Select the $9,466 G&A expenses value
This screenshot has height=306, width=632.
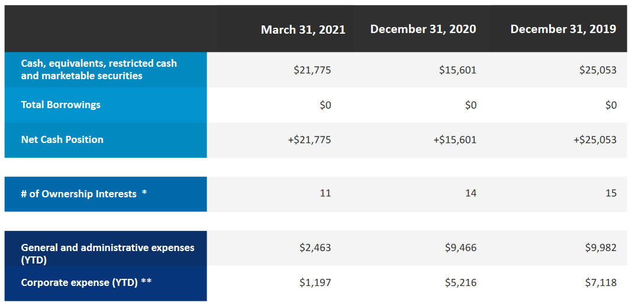[x=460, y=248]
